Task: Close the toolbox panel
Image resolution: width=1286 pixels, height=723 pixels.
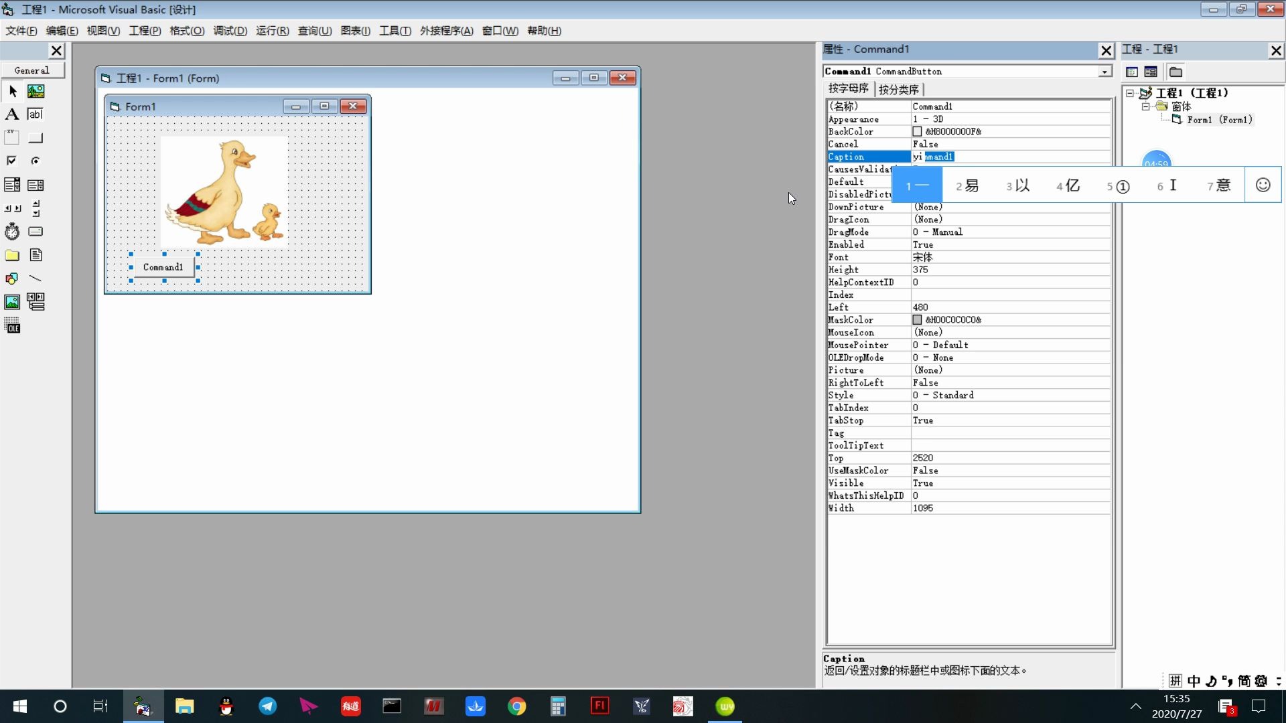Action: 57,51
